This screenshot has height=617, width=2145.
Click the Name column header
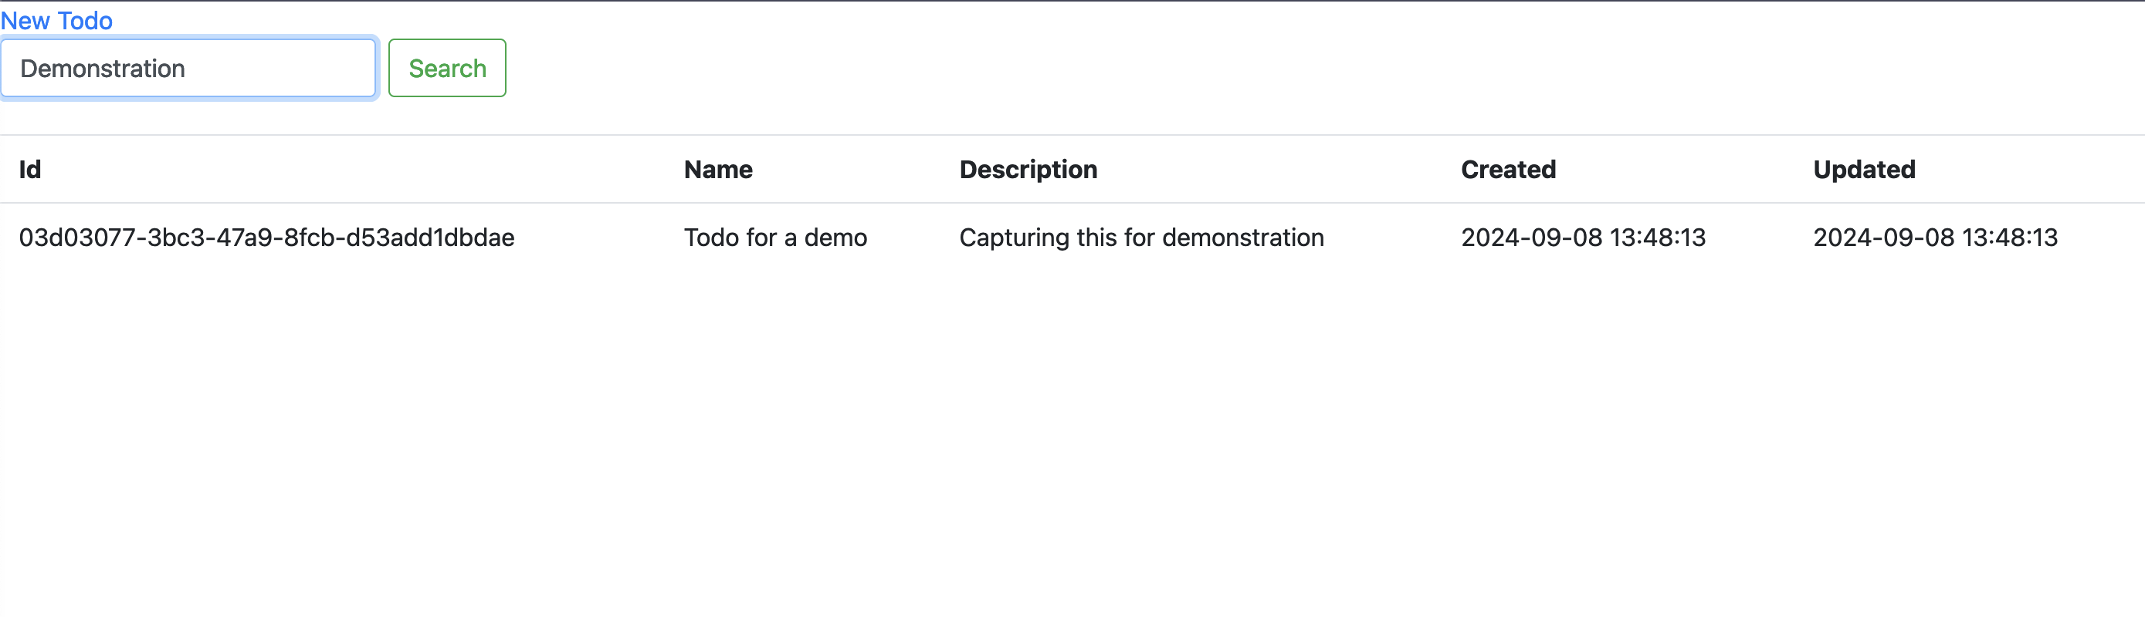(719, 170)
